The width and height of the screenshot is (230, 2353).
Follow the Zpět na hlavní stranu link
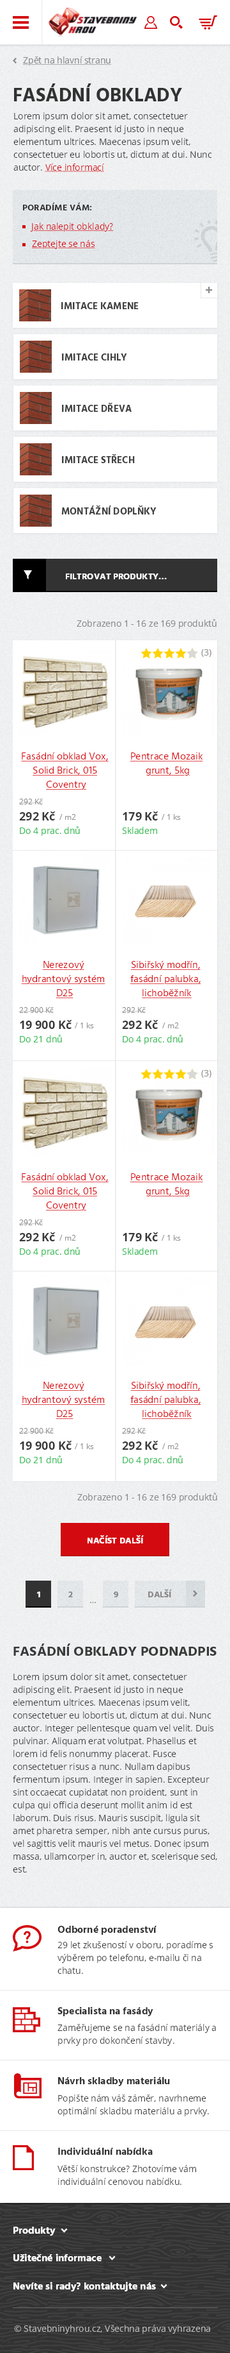[66, 60]
